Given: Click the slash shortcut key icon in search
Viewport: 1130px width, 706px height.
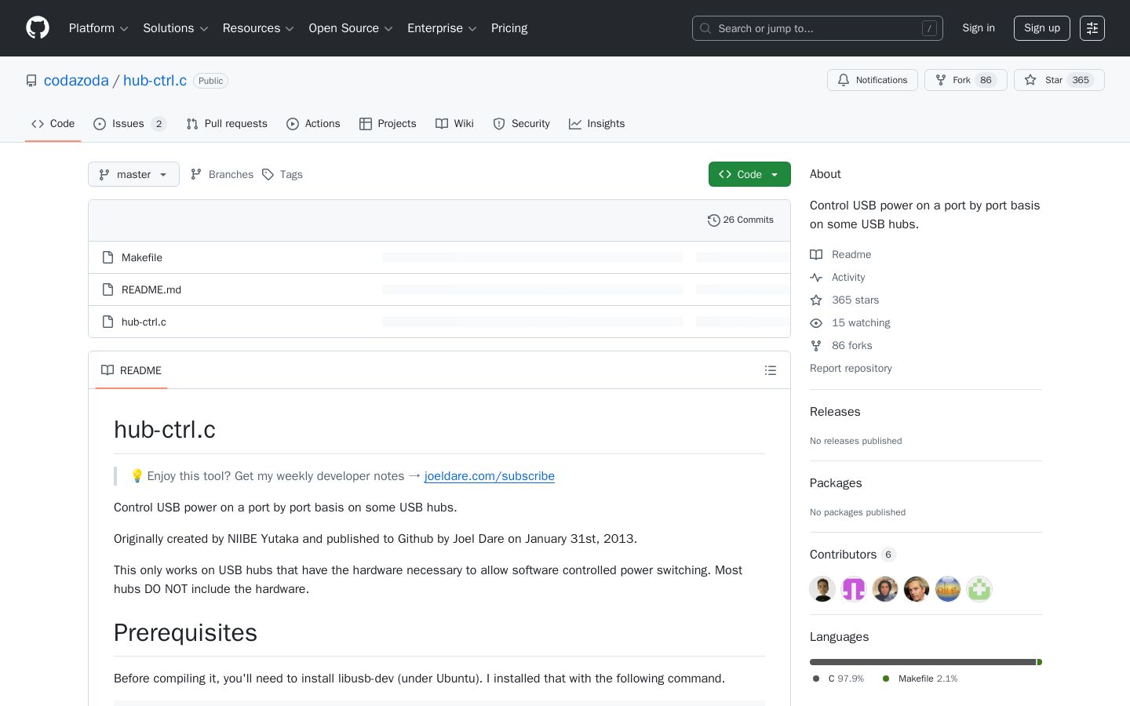Looking at the screenshot, I should (930, 28).
